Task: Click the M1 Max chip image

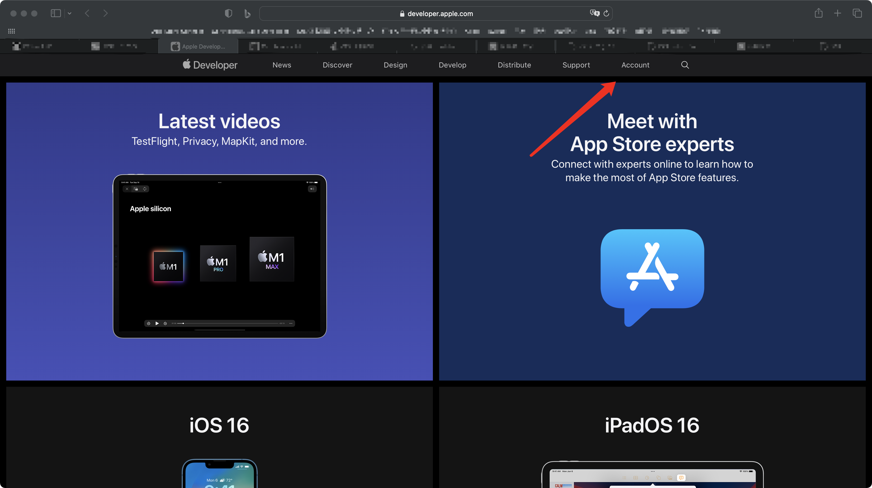Action: click(x=272, y=259)
